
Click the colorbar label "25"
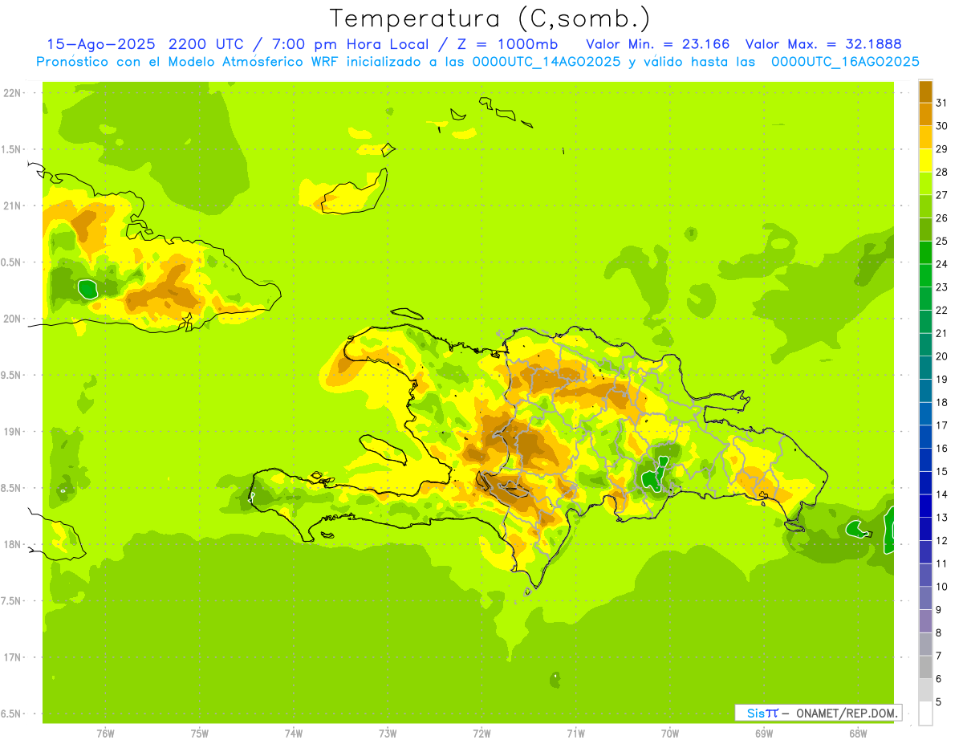pos(941,241)
